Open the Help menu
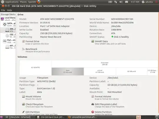Screen dimensions: 159x119 click(x=9, y=10)
